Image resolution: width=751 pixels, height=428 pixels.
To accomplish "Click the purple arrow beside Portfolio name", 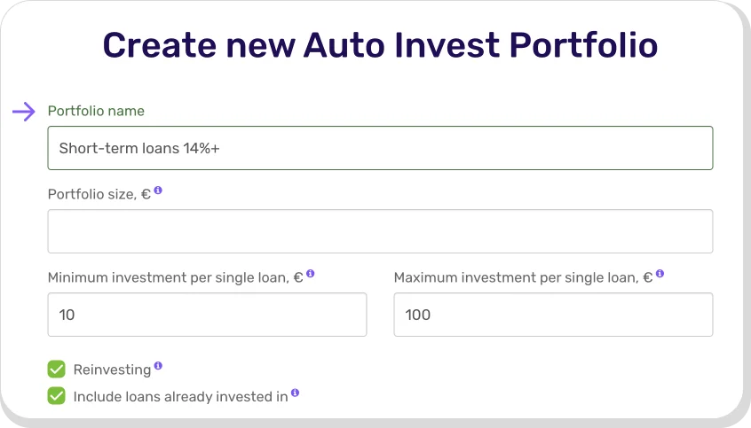I will click(x=24, y=111).
